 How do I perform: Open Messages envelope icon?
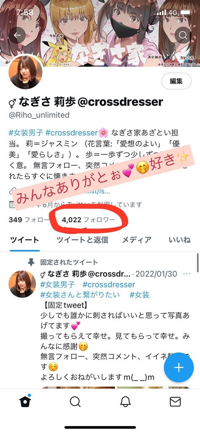pyautogui.click(x=175, y=402)
